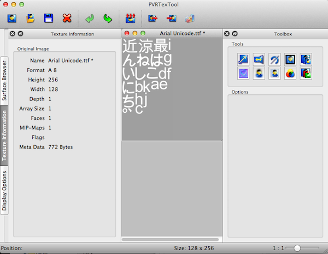
Task: Select the Colour Channels tool icon
Action: [290, 73]
